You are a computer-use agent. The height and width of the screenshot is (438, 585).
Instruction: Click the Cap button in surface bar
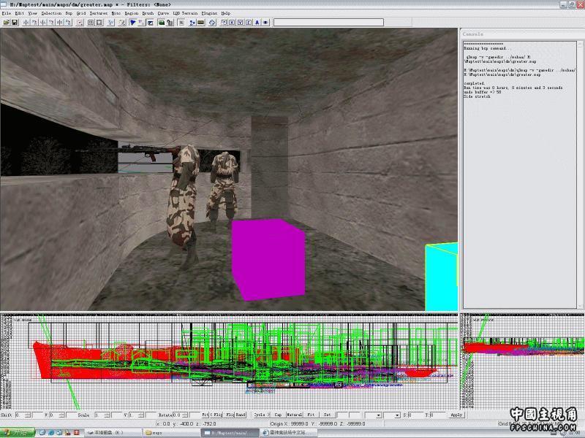click(278, 415)
